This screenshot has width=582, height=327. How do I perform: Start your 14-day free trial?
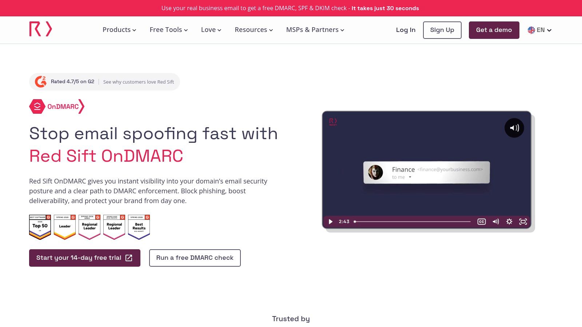pyautogui.click(x=85, y=258)
